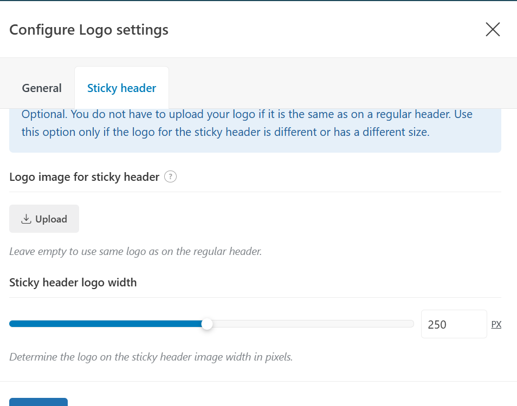Switch to the General tab
The height and width of the screenshot is (406, 517).
42,88
